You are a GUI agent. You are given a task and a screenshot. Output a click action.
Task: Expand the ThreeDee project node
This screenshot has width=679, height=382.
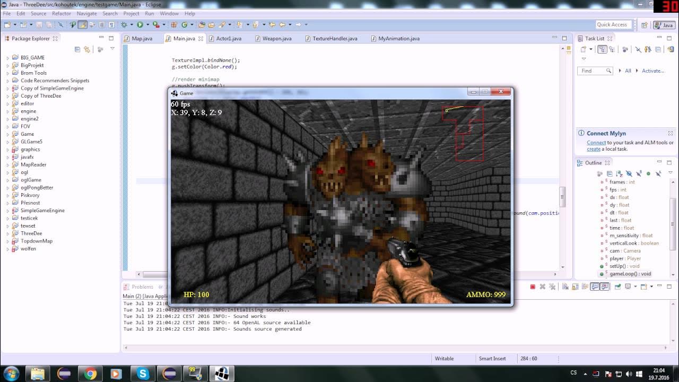(x=7, y=233)
